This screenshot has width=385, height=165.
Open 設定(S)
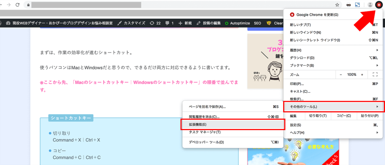pos(333,125)
